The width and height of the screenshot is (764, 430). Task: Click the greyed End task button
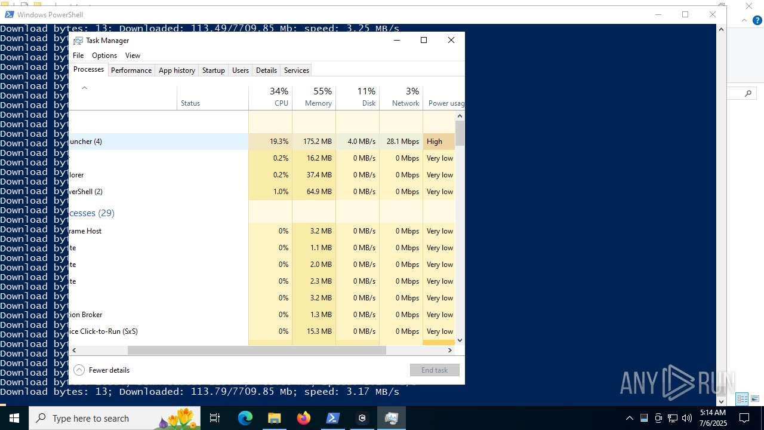click(435, 370)
